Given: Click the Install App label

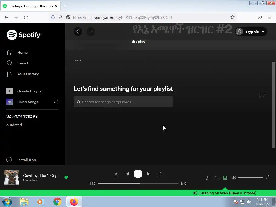Looking at the screenshot, I should coord(27,160).
